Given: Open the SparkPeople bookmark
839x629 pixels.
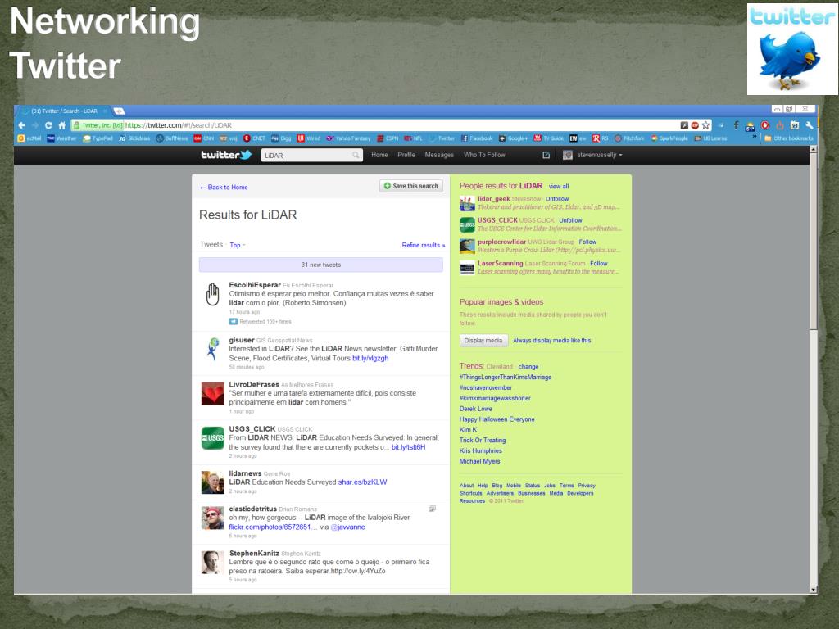Looking at the screenshot, I should [669, 138].
